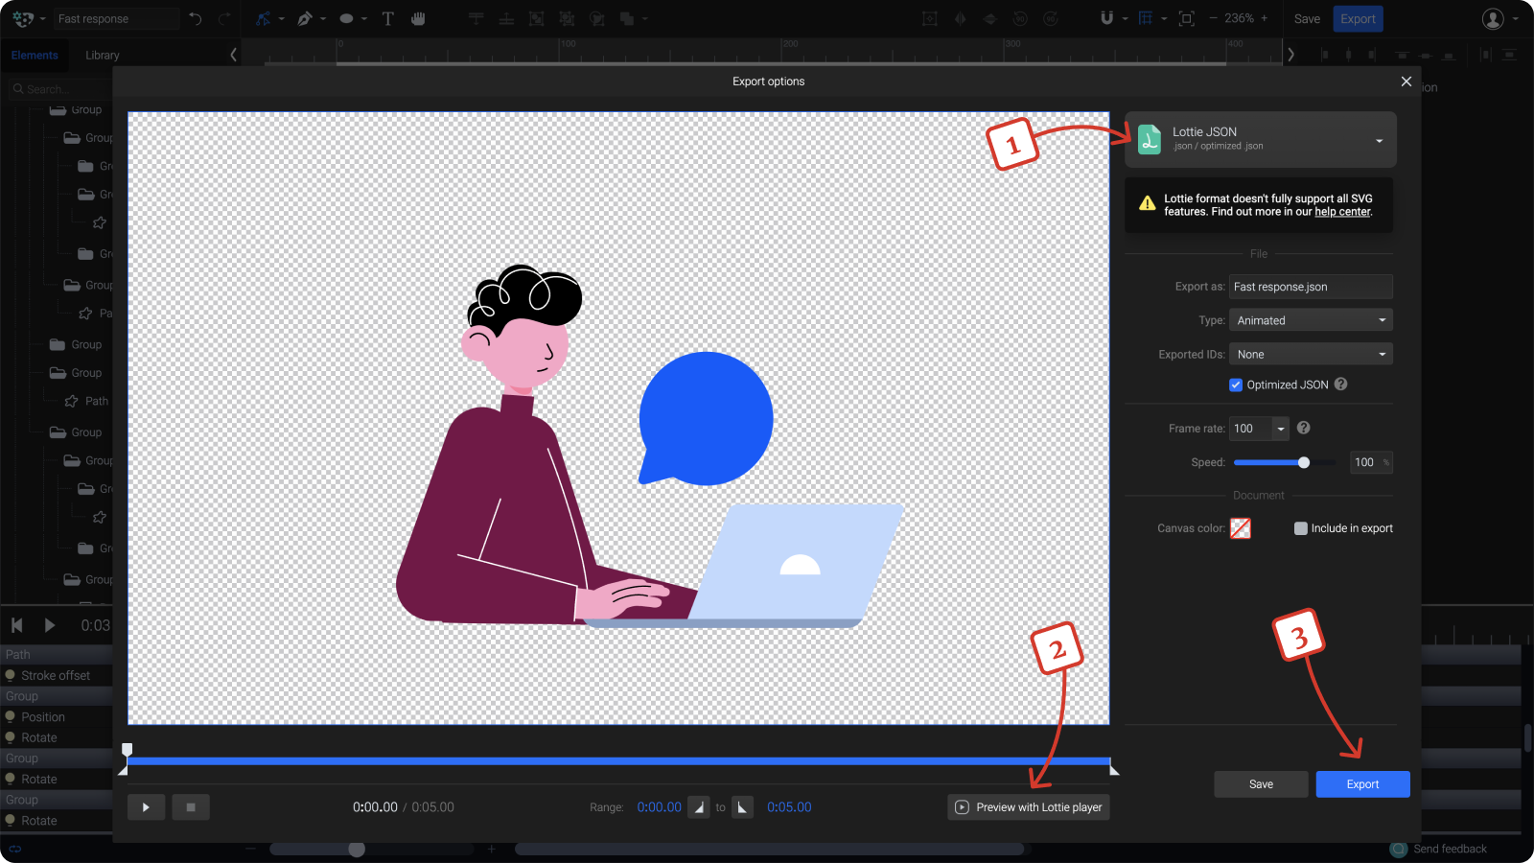
Task: Enable Include in export for canvas color
Action: [x=1300, y=527]
